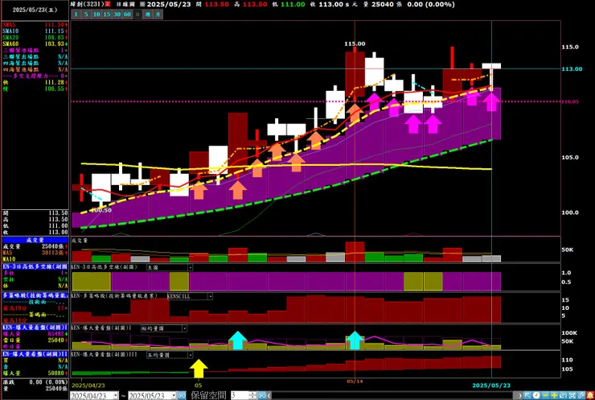Image resolution: width=595 pixels, height=400 pixels.
Task: Click the 100.50 low price label on chart
Action: (x=101, y=210)
